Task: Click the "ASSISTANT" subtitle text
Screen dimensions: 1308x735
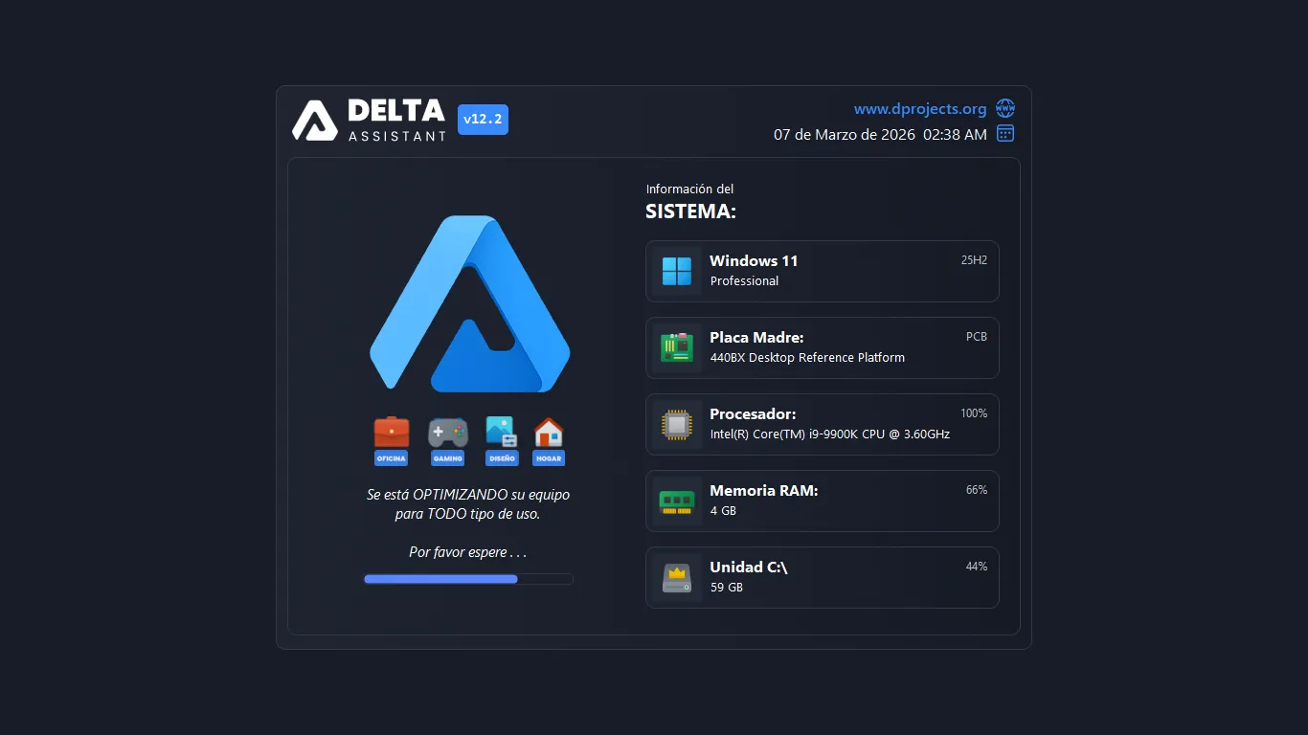Action: tap(397, 136)
